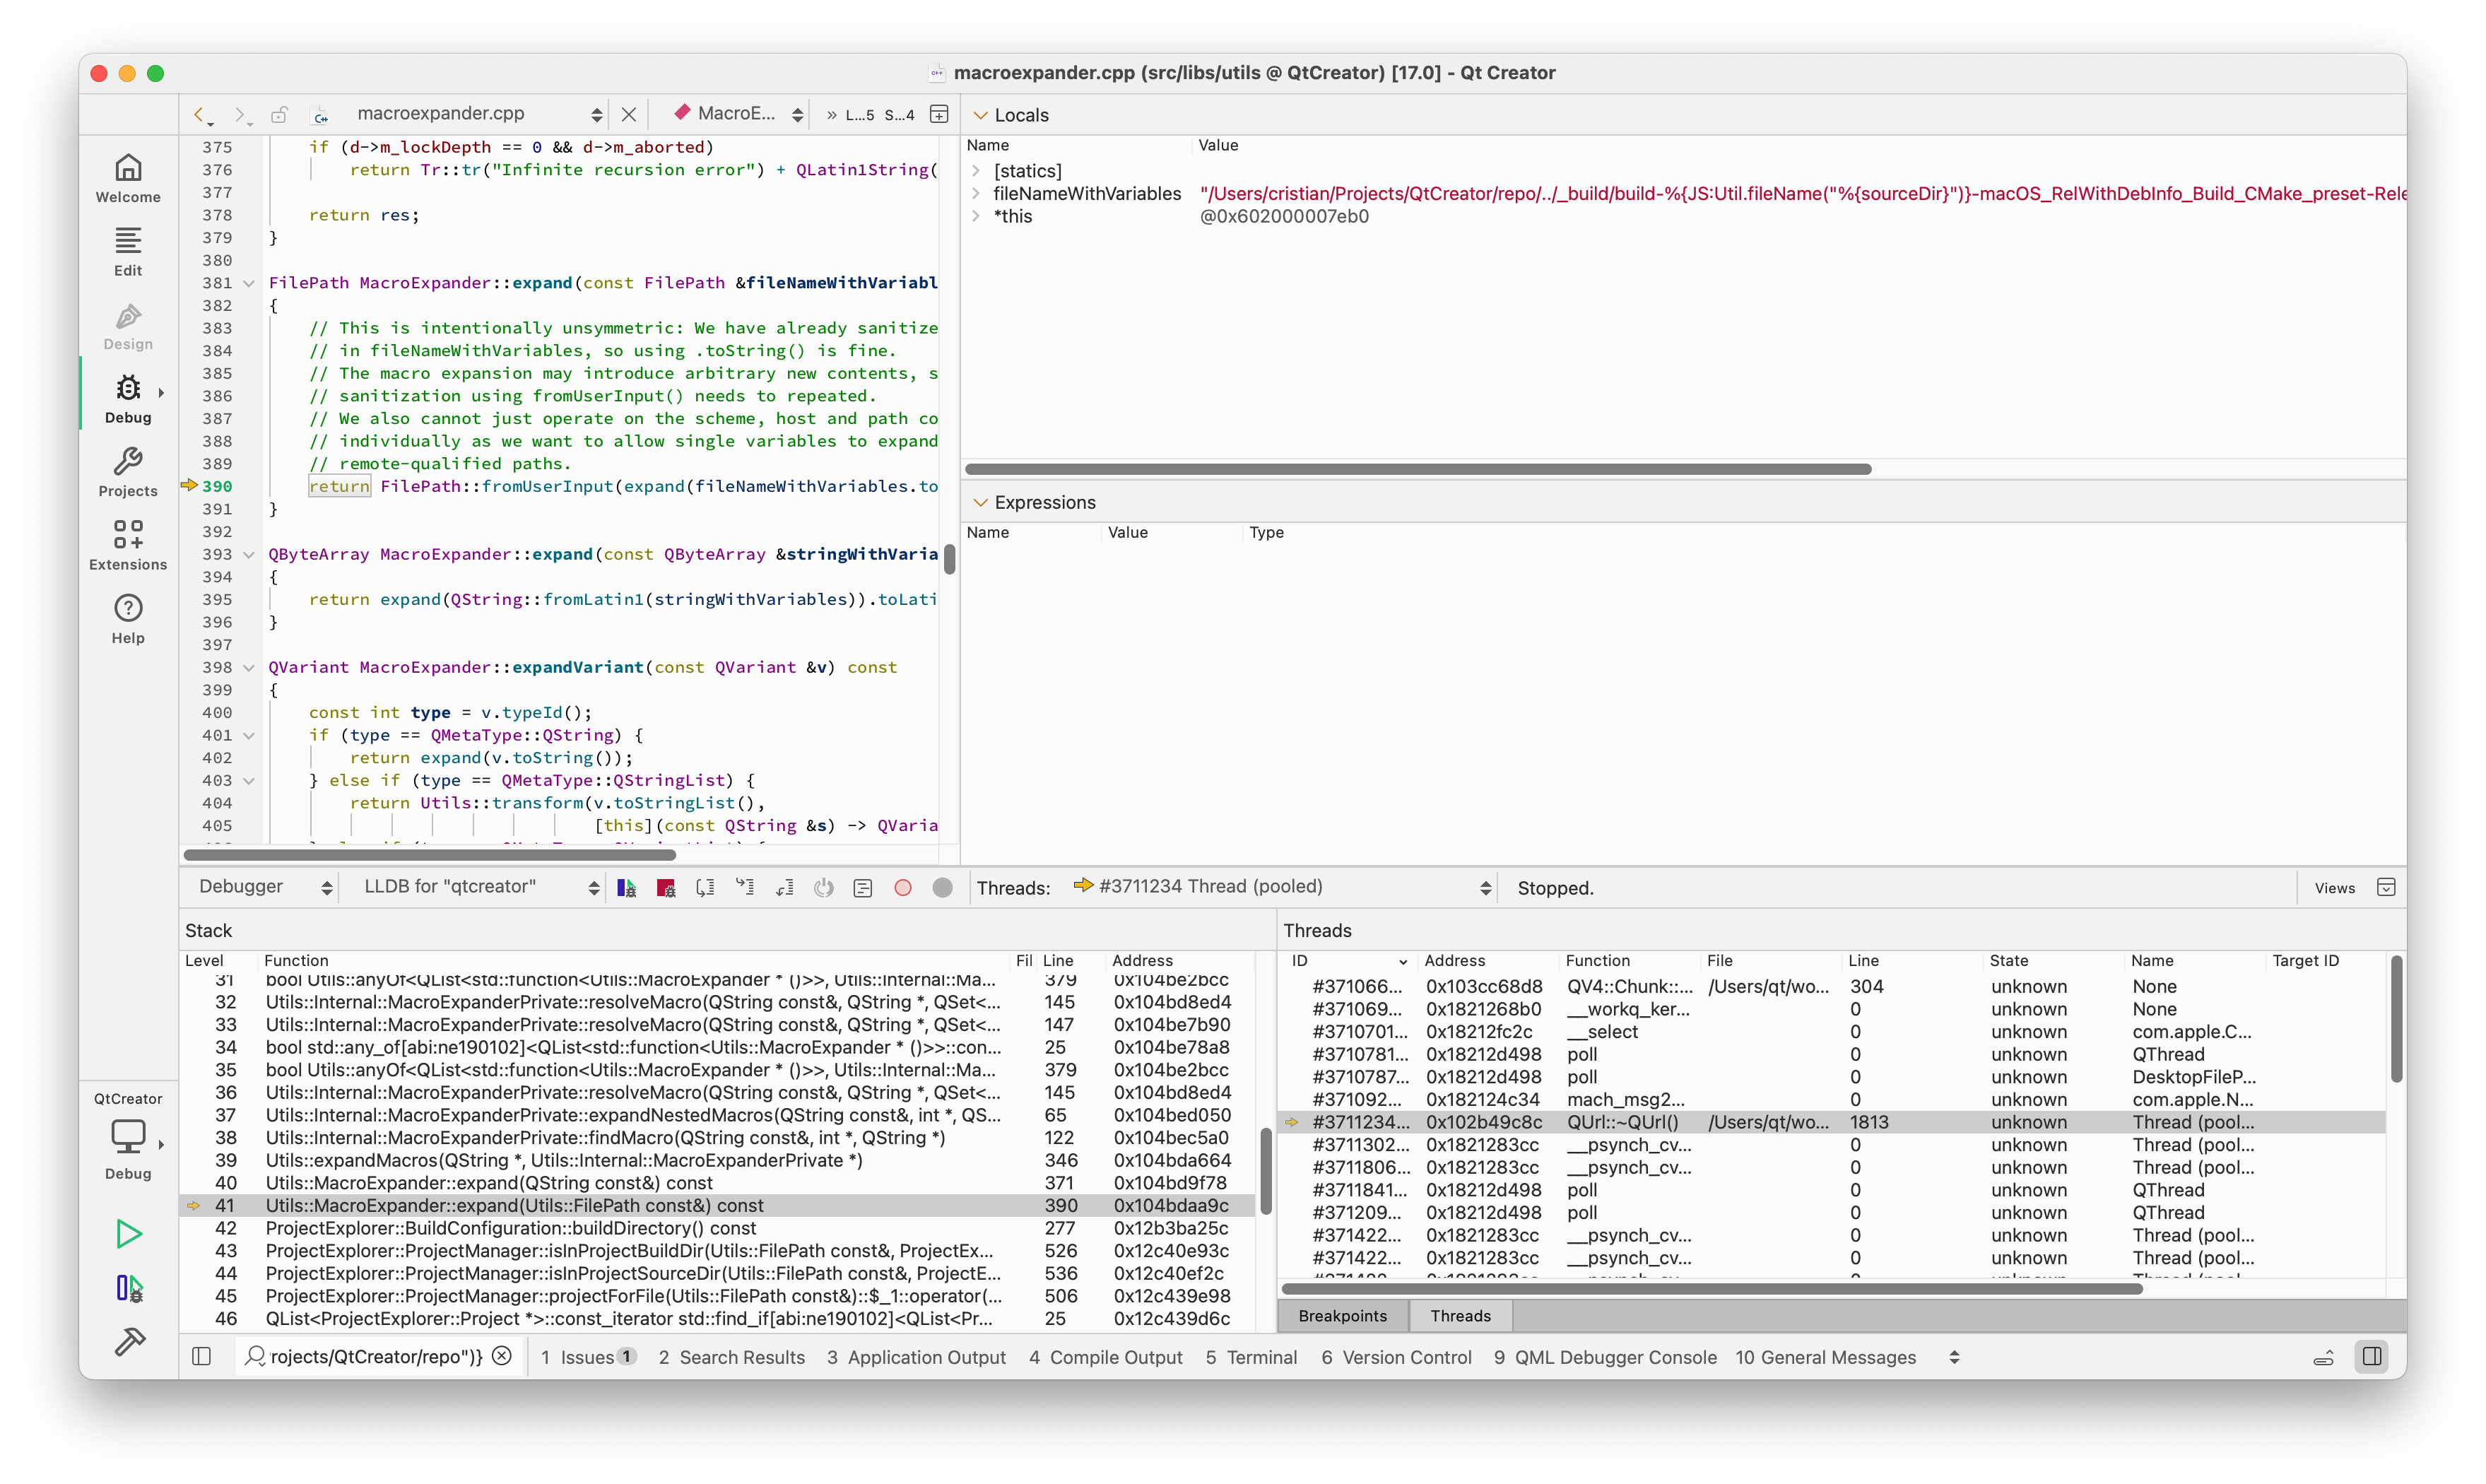Viewport: 2486px width, 1484px height.
Task: Select stack frame 40 MacroExpander::expand
Action: pyautogui.click(x=716, y=1183)
